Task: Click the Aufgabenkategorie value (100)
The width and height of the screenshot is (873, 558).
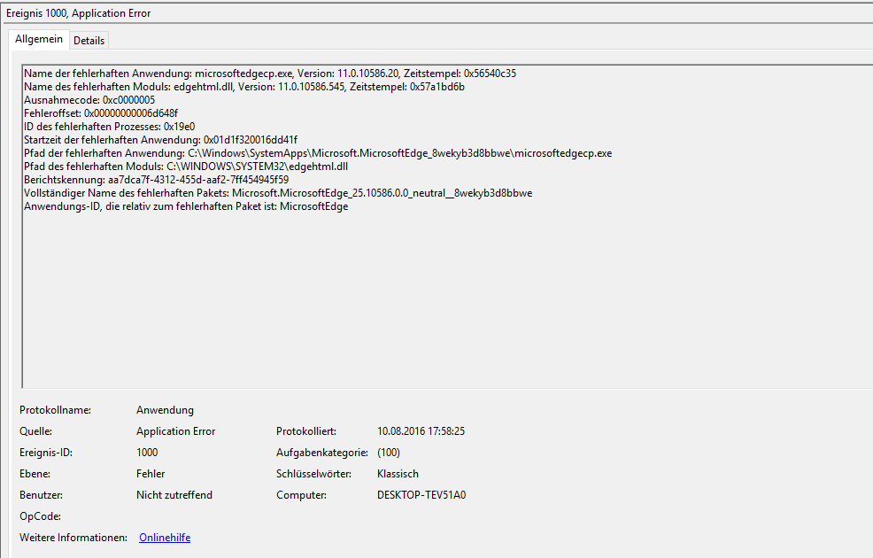Action: pyautogui.click(x=389, y=453)
